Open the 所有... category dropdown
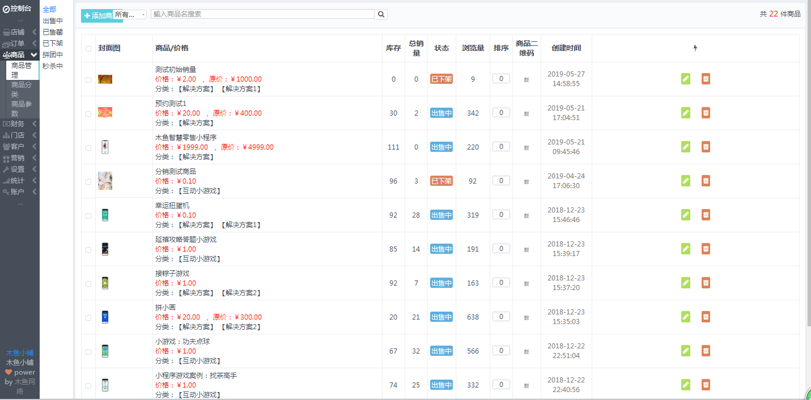This screenshot has height=400, width=811. point(130,15)
